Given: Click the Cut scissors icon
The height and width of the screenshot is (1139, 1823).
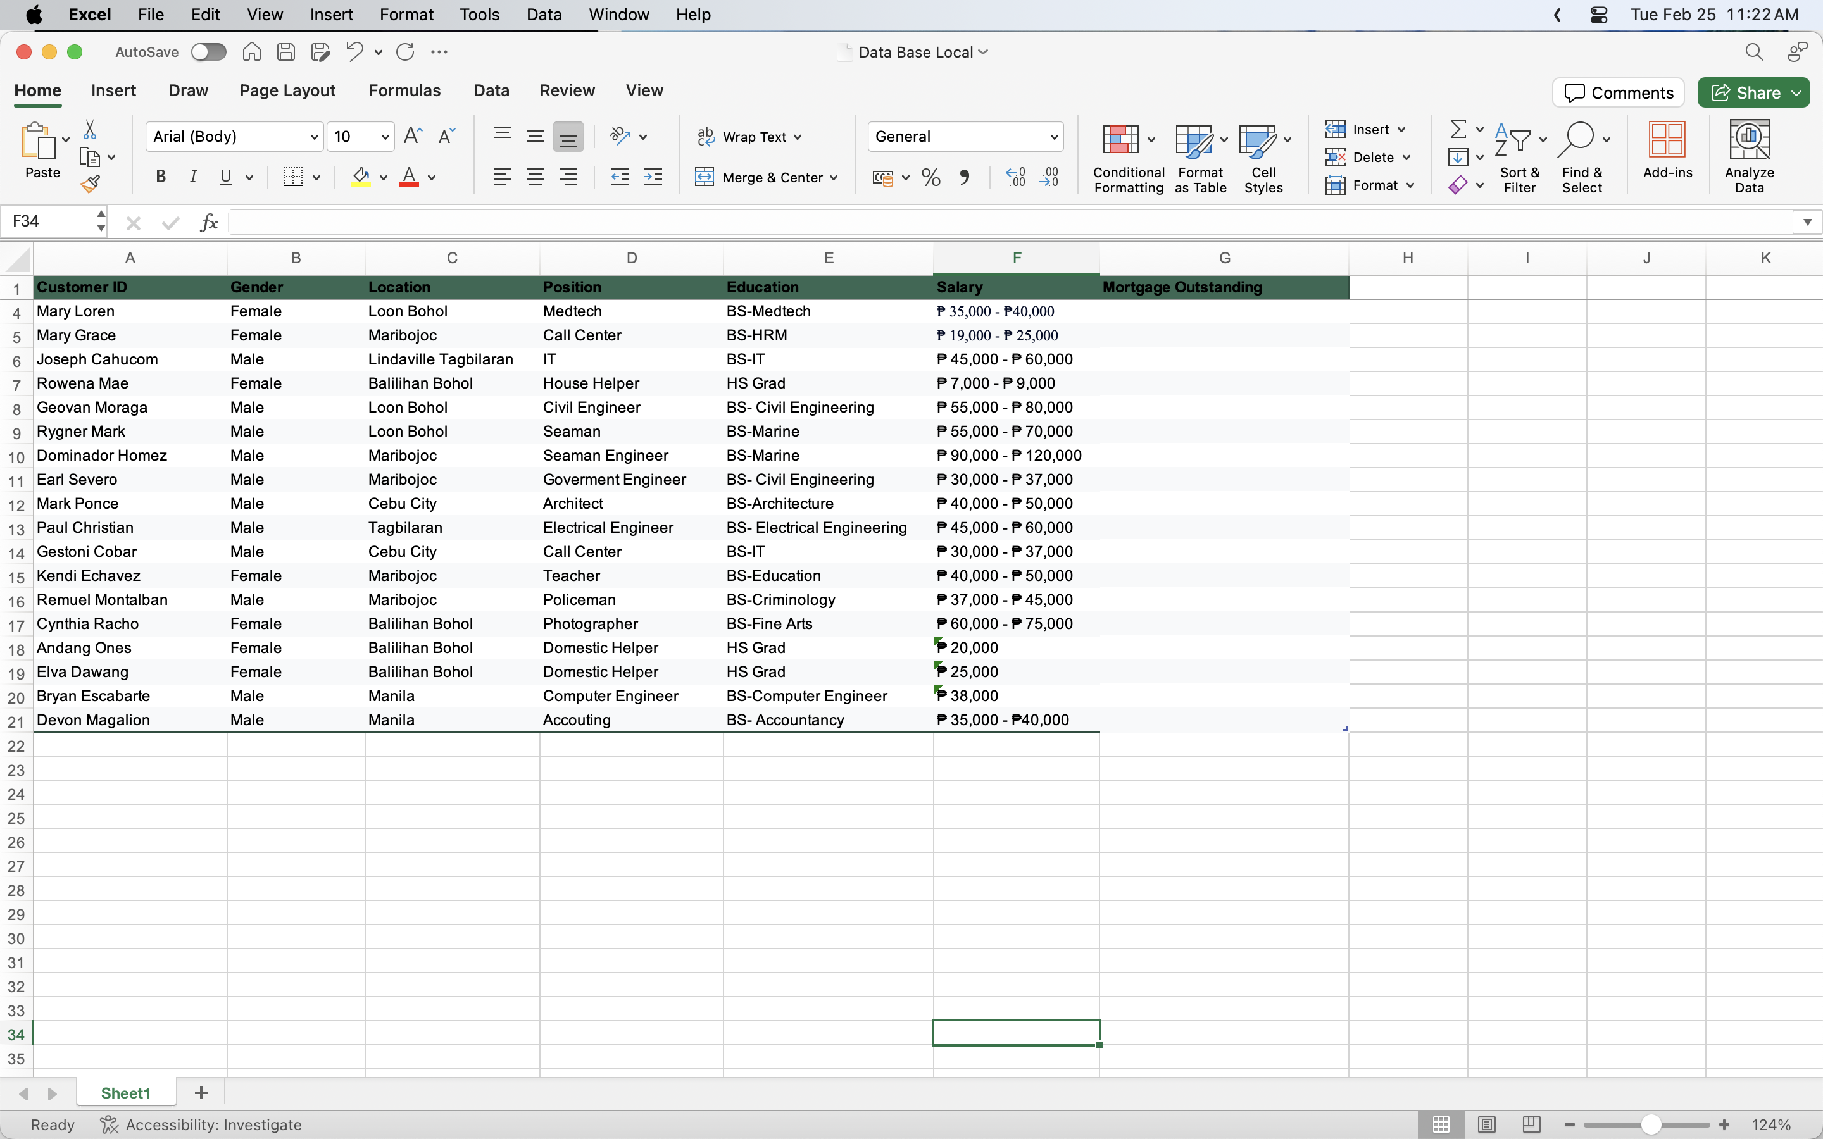Looking at the screenshot, I should tap(90, 130).
